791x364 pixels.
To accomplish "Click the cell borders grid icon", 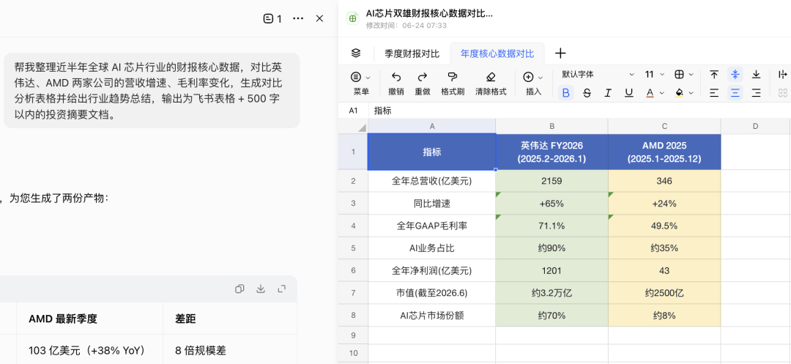I will [679, 75].
